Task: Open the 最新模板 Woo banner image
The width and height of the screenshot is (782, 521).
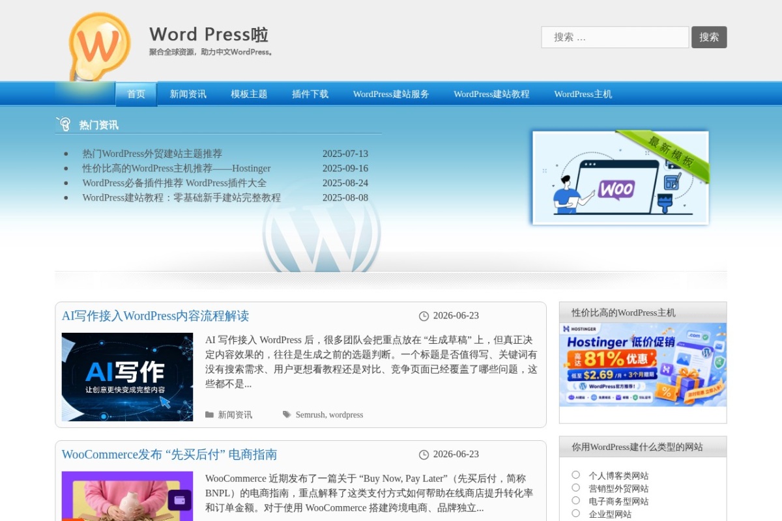Action: pyautogui.click(x=620, y=178)
